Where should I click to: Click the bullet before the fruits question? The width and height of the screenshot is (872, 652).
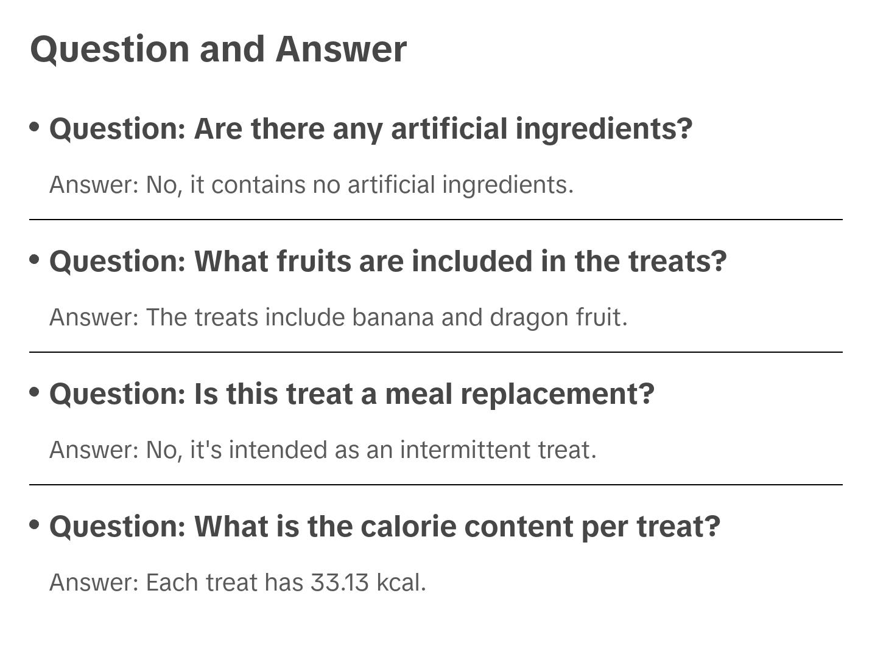(x=35, y=260)
